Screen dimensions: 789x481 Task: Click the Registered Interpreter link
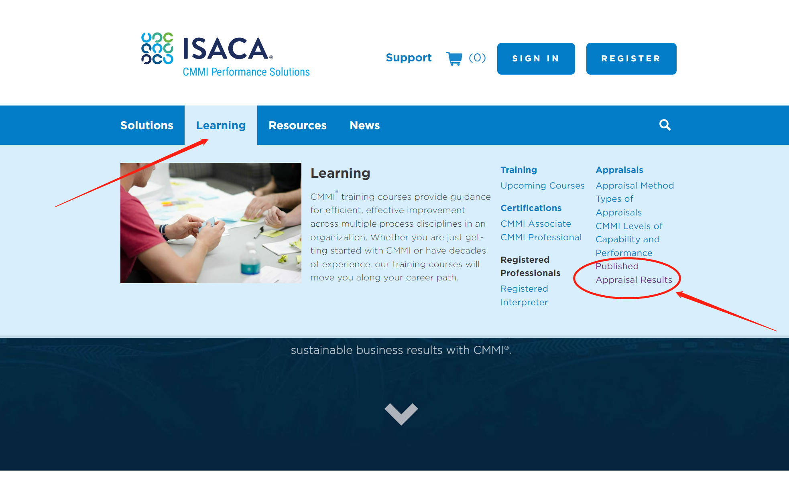point(524,295)
